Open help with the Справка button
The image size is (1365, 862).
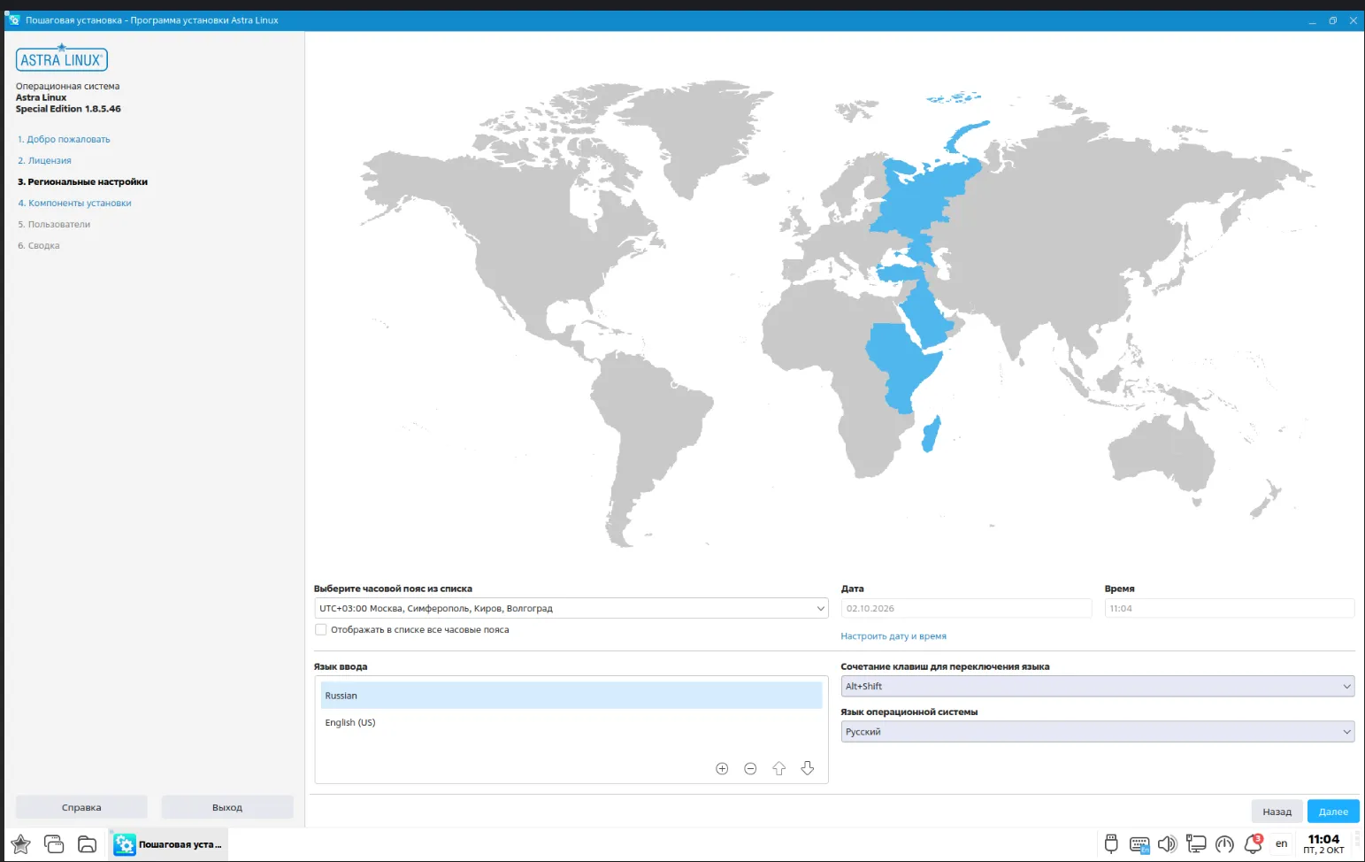(81, 807)
